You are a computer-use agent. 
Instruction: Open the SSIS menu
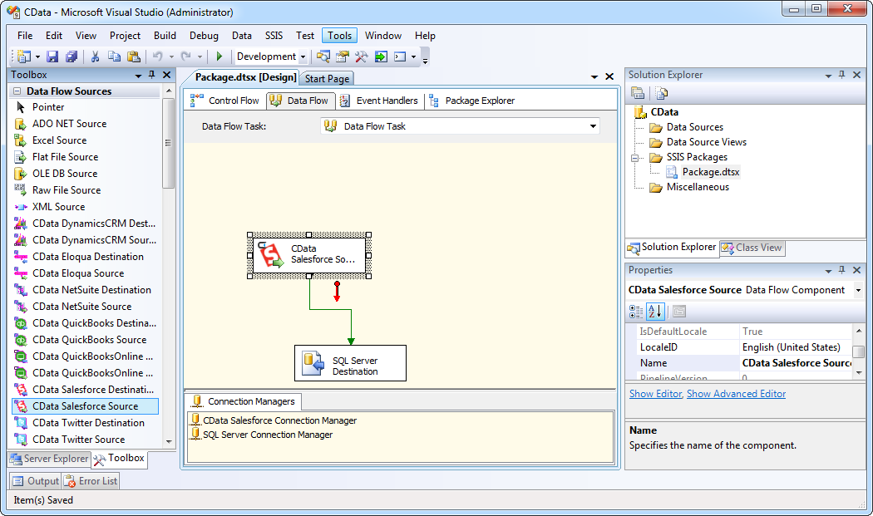(274, 36)
